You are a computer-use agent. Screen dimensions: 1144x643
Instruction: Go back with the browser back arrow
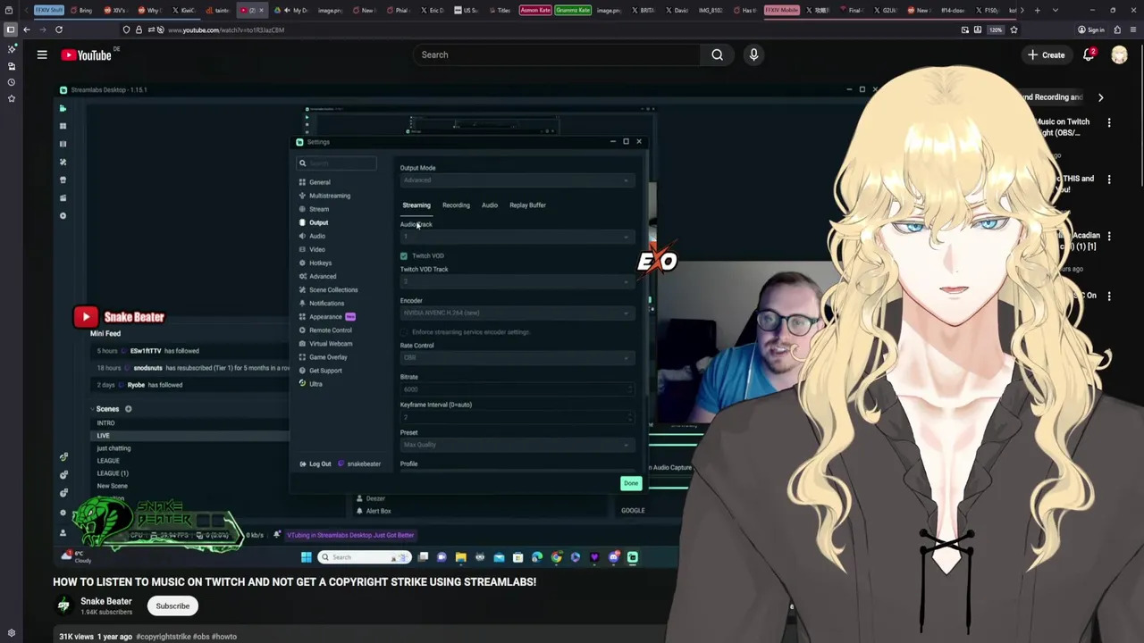(27, 29)
